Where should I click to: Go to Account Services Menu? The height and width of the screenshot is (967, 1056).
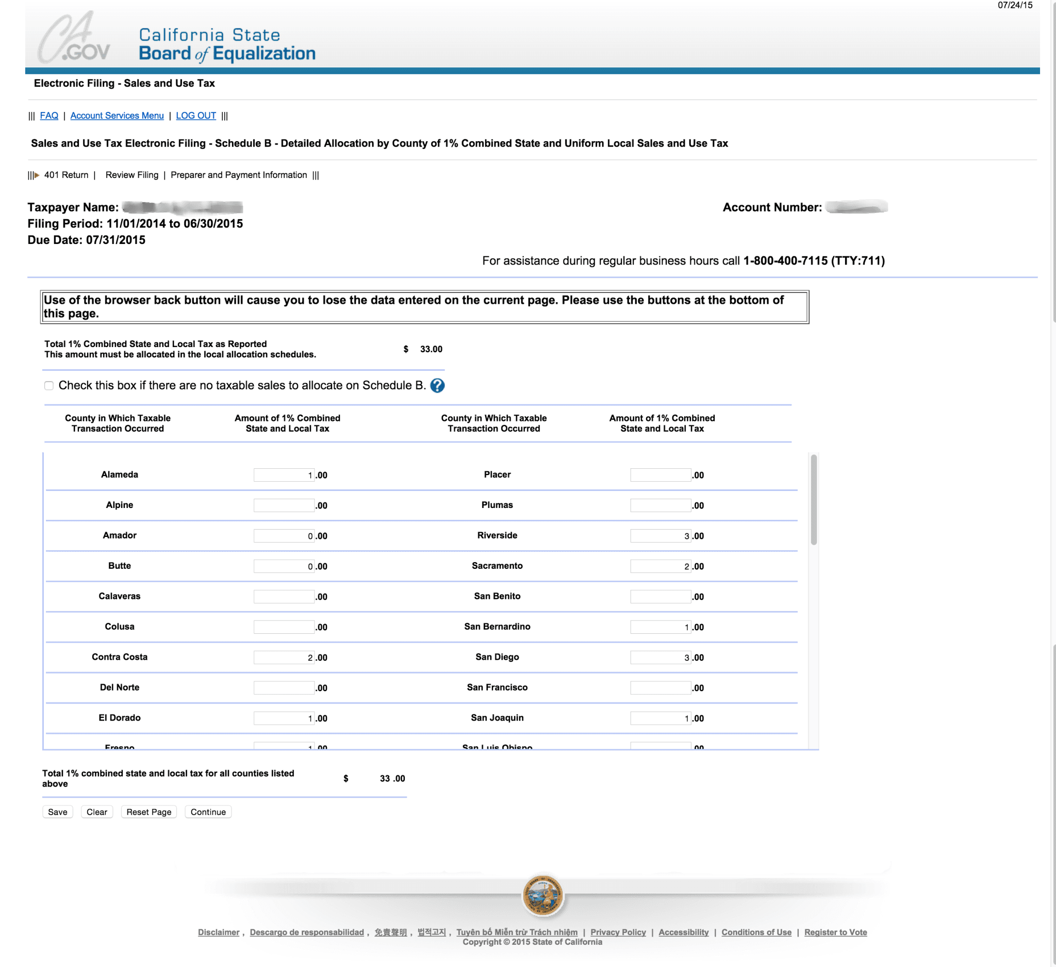[117, 116]
